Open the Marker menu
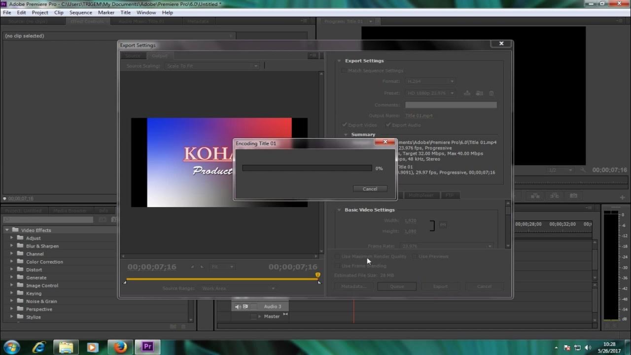The image size is (631, 355). click(106, 12)
